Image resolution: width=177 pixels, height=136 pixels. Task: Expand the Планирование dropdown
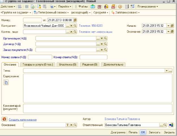pyautogui.click(x=148, y=6)
